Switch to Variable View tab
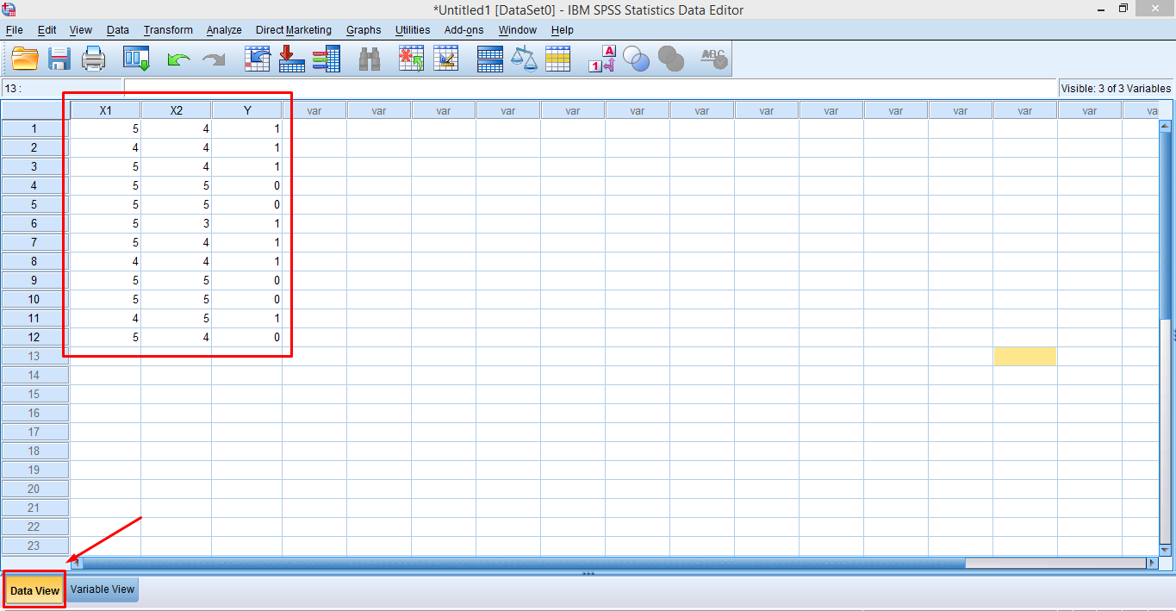This screenshot has width=1176, height=611. (x=102, y=589)
